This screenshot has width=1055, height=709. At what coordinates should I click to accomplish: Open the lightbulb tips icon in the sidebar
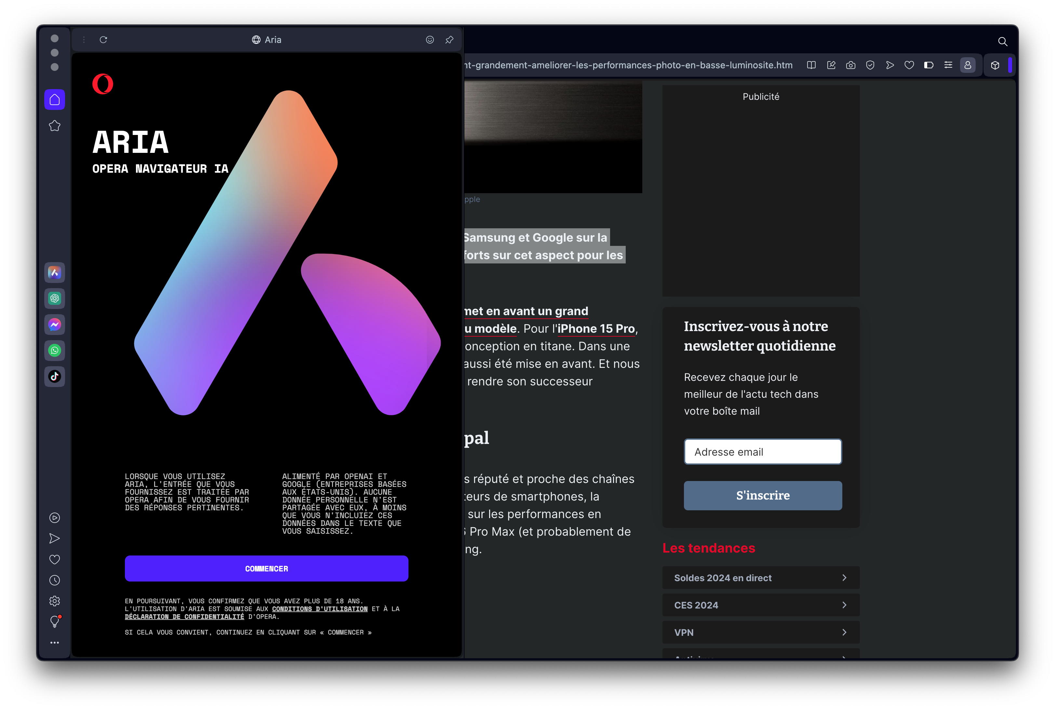[55, 622]
